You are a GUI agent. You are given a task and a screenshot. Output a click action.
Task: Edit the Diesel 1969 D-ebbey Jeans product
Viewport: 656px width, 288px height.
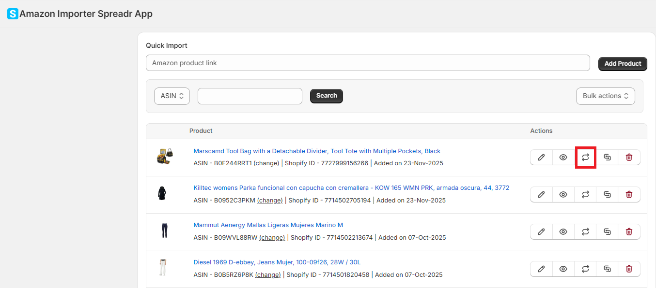coord(542,269)
